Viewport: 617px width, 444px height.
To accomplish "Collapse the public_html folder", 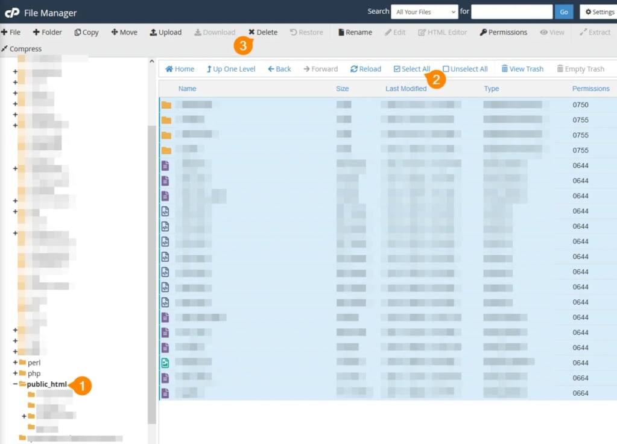I will [x=15, y=384].
